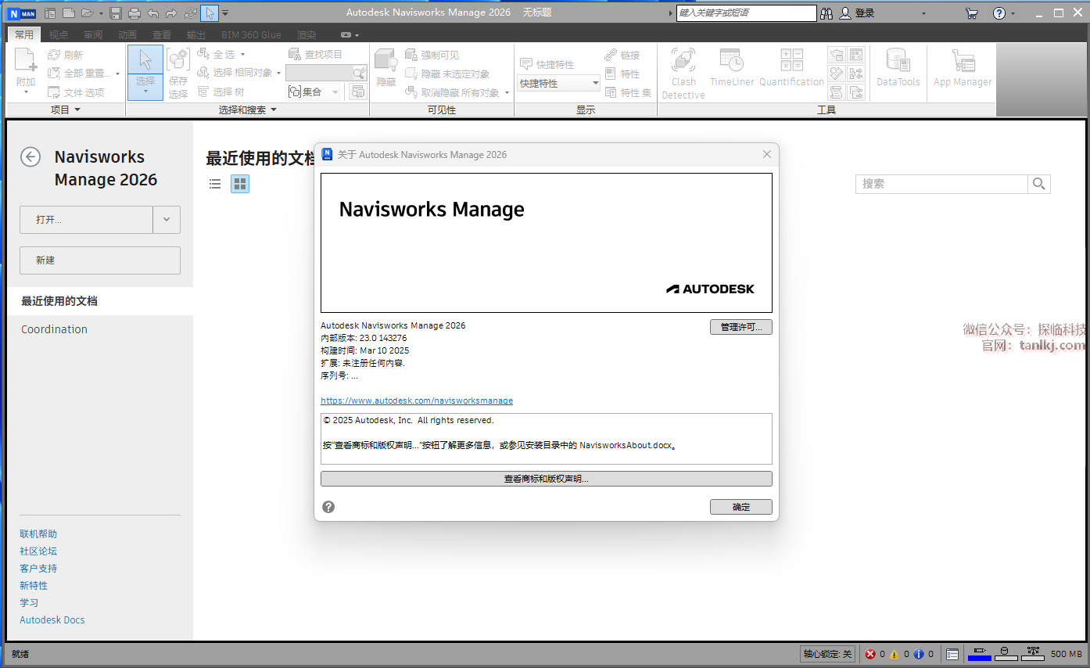Click the red error count icon in status bar
1090x668 pixels.
coord(869,654)
